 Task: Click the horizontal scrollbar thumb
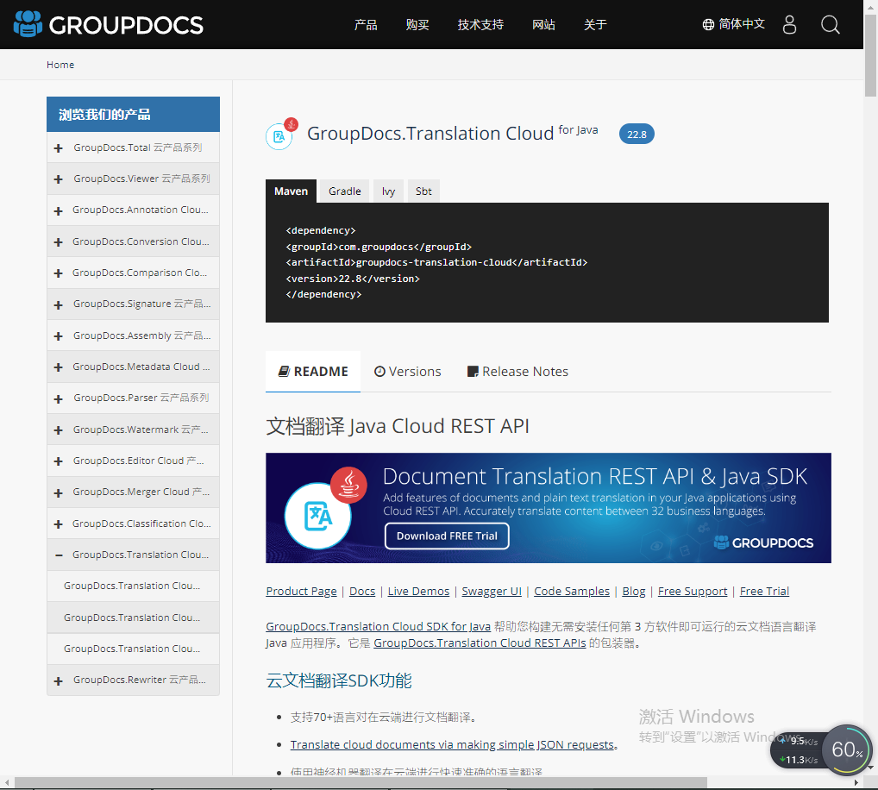pos(361,782)
